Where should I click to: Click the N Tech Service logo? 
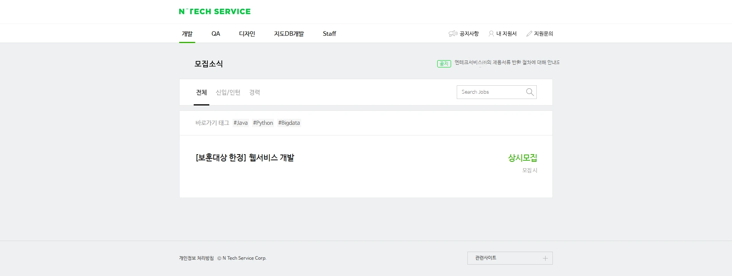[x=215, y=11]
